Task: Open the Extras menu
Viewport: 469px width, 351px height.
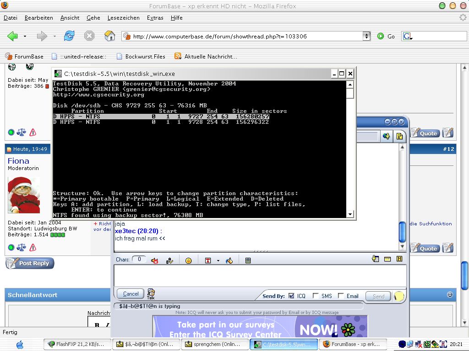Action: point(155,18)
